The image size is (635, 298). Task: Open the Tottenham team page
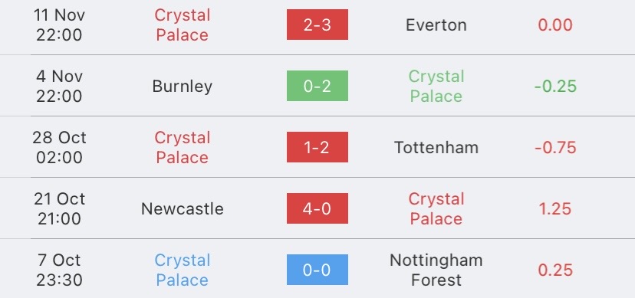(x=436, y=148)
